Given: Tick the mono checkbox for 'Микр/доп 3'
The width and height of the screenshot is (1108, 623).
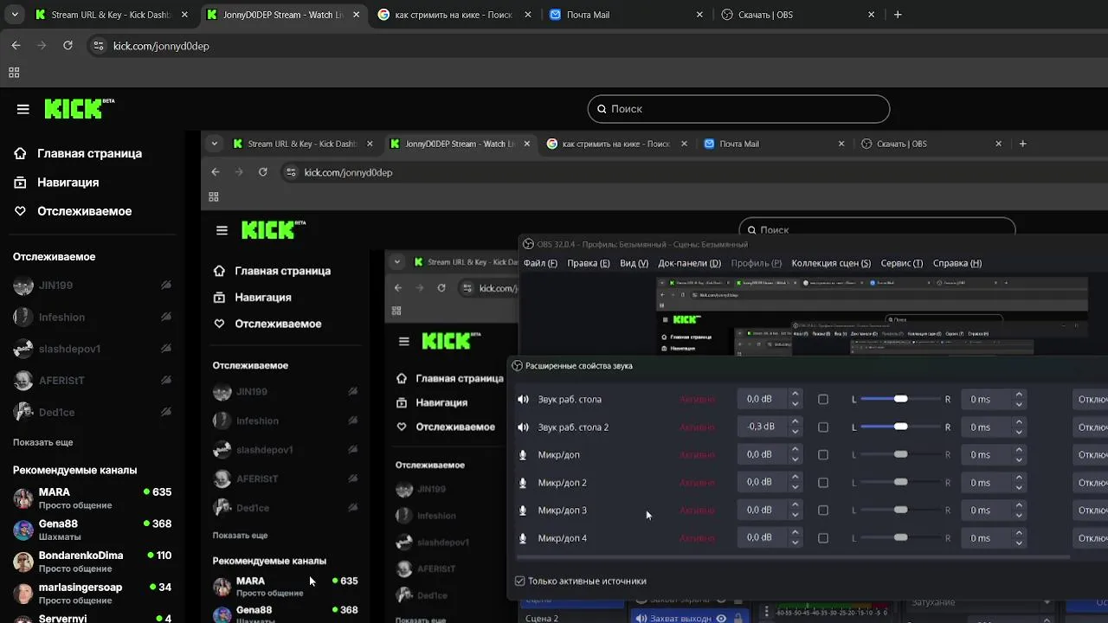Looking at the screenshot, I should (823, 511).
